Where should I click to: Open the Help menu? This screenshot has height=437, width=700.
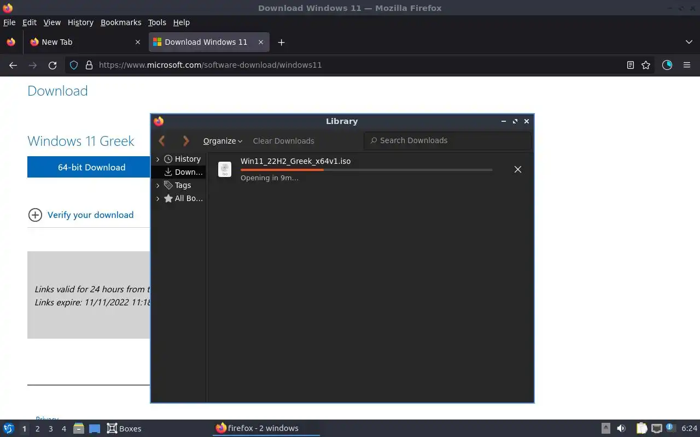tap(181, 22)
